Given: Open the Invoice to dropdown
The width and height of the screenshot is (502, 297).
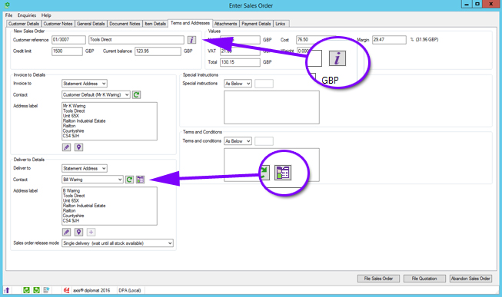Looking at the screenshot, I should tap(85, 84).
